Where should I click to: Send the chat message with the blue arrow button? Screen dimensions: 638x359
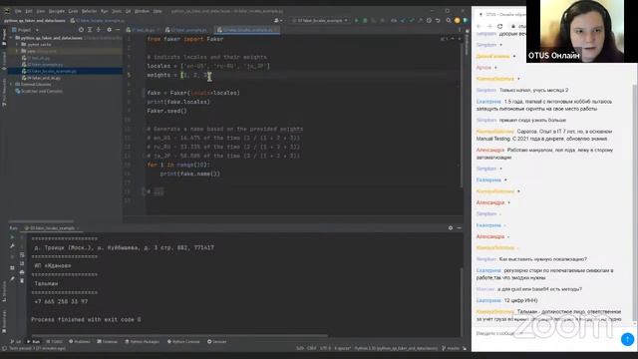pos(627,339)
